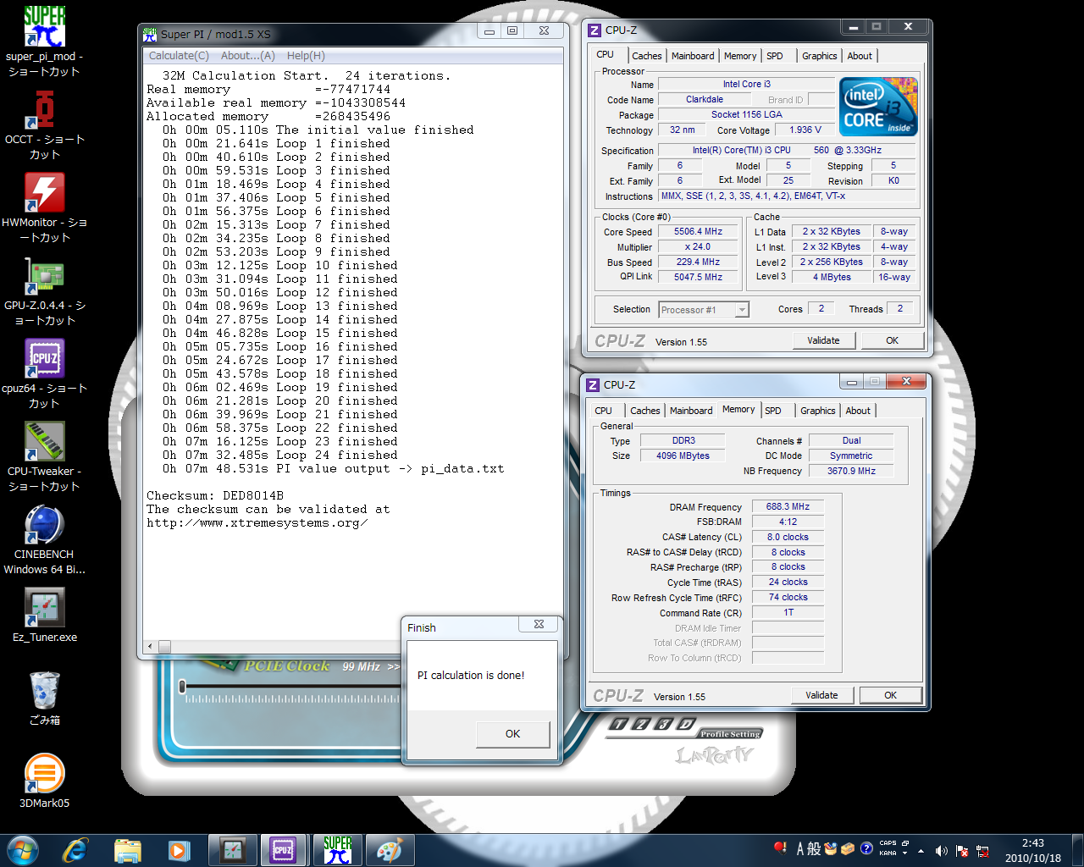Open the Processor #1 selection dropdown
The image size is (1084, 867).
pyautogui.click(x=704, y=310)
